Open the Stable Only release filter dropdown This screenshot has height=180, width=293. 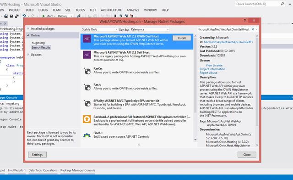[x=99, y=29]
